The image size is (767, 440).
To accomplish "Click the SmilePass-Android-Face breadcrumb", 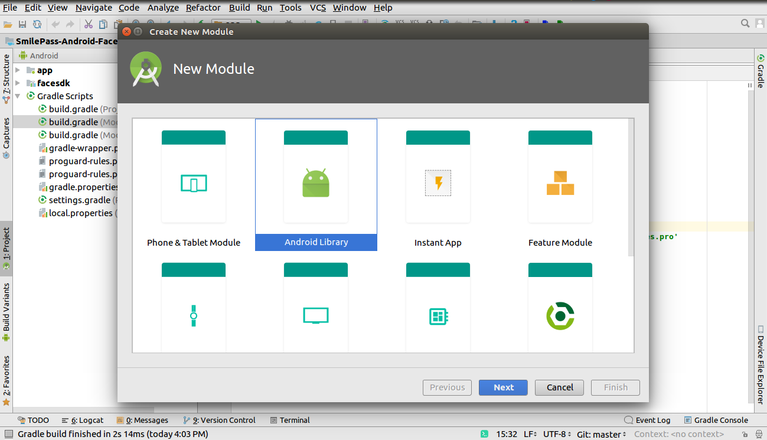I will [61, 41].
